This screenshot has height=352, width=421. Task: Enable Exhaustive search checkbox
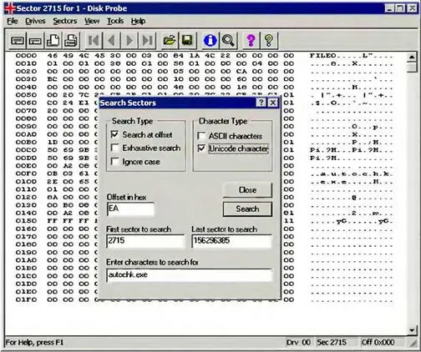coord(114,148)
